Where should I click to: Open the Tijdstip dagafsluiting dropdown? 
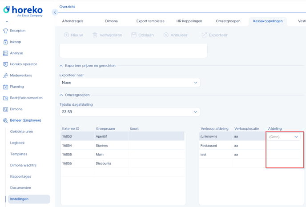click(x=129, y=112)
